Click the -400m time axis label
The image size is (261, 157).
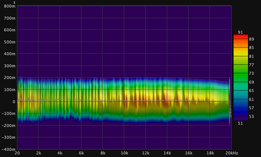8,149
